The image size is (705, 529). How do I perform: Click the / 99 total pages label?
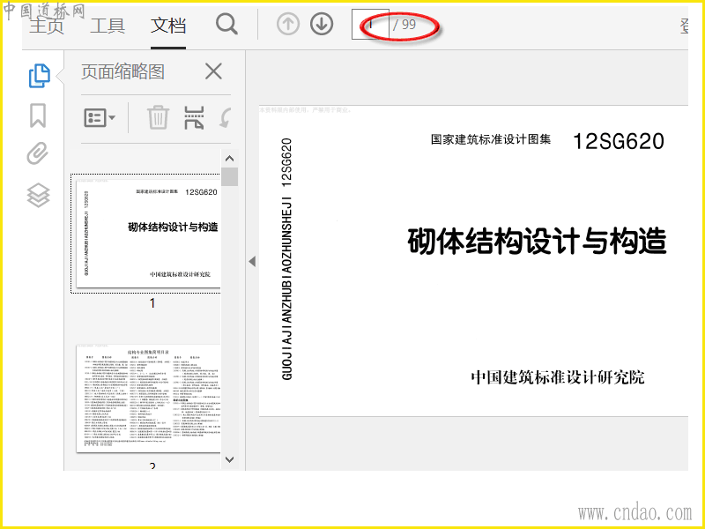pyautogui.click(x=404, y=25)
